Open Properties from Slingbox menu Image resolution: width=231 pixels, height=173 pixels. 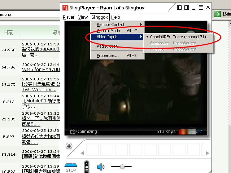(x=117, y=56)
